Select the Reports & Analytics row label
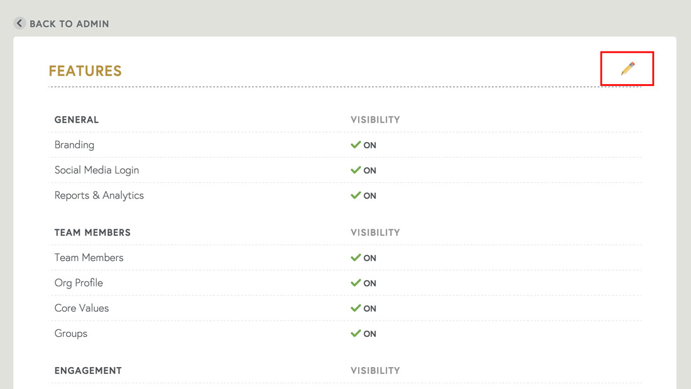The height and width of the screenshot is (389, 691). pos(99,195)
